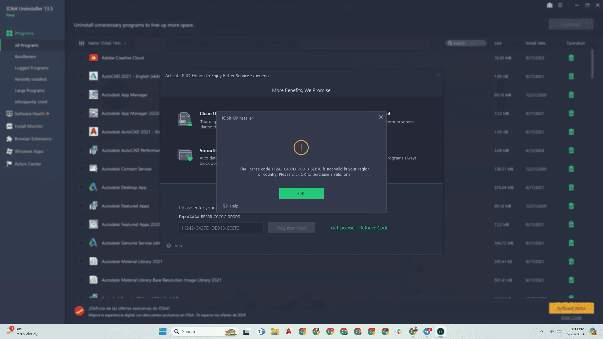Screen dimensions: 603x339
Task: Open Software Health in the sidebar
Action: (x=30, y=114)
